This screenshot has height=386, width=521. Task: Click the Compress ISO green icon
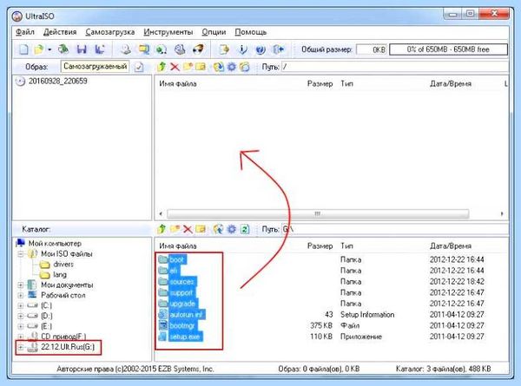pos(162,49)
